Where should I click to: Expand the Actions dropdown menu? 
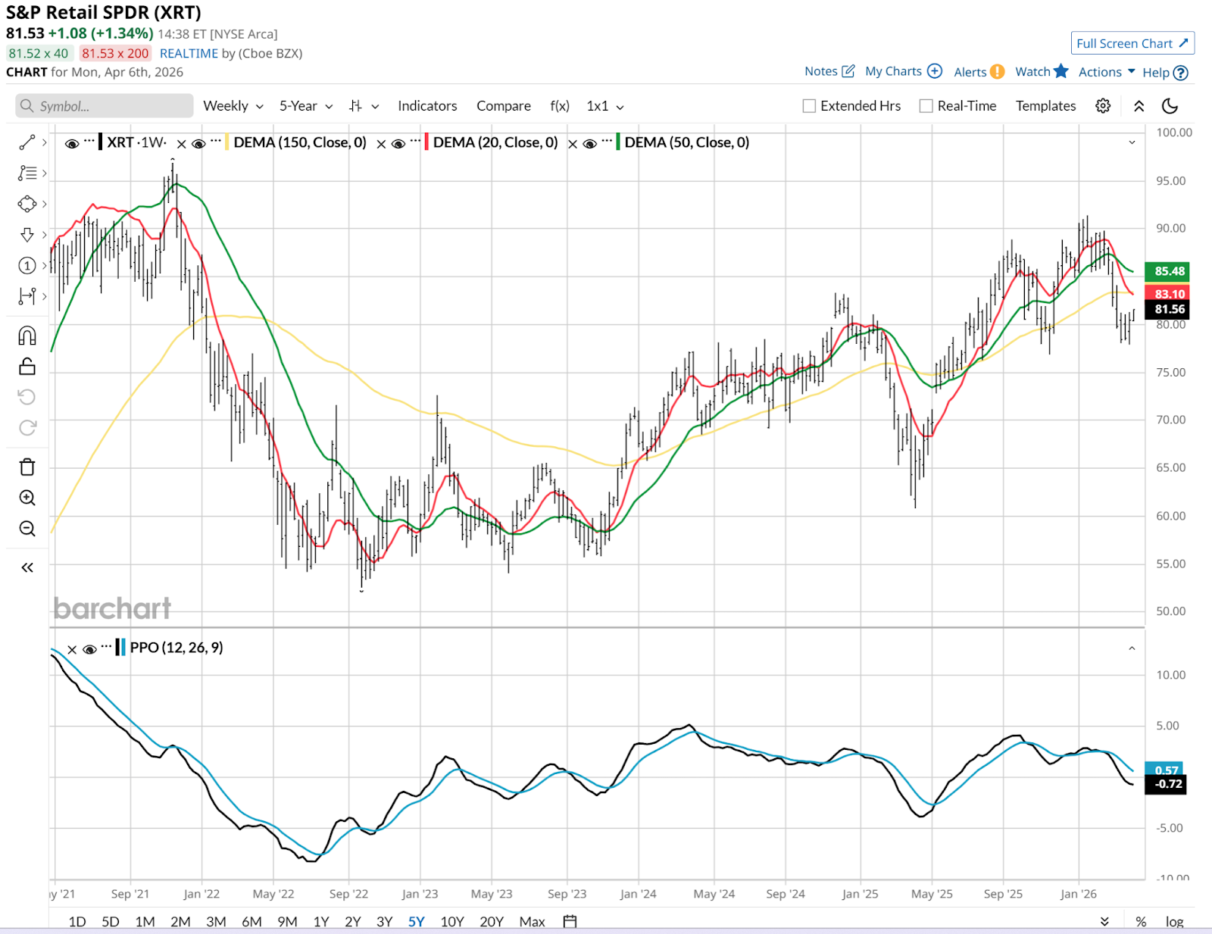coord(1106,72)
